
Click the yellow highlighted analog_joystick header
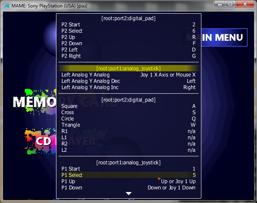tap(128, 69)
